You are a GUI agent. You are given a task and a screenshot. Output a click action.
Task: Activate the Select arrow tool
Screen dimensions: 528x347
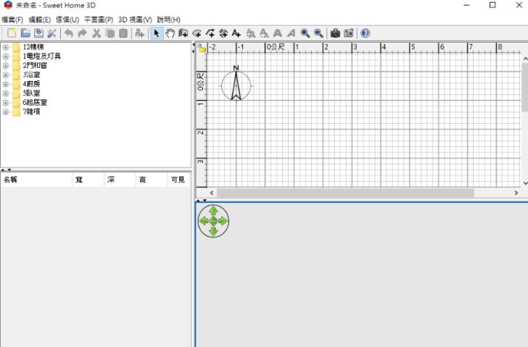tap(157, 33)
